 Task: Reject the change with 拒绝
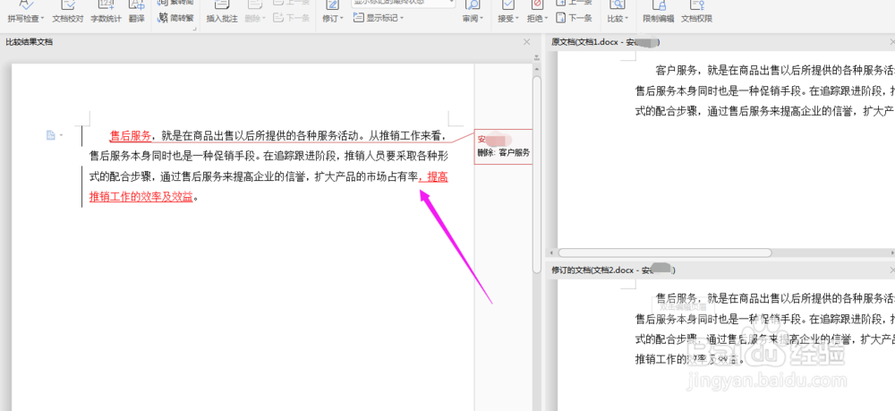click(x=537, y=12)
